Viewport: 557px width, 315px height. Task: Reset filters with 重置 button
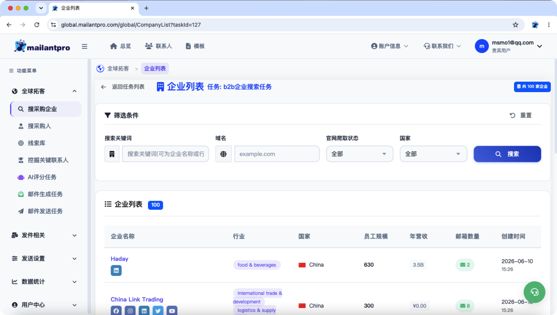521,115
